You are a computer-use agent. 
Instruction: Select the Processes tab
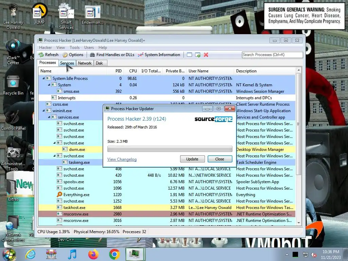coord(48,63)
